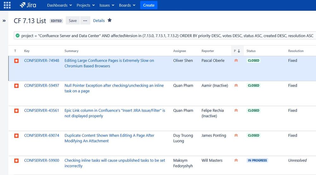This screenshot has width=316, height=175.
Task: Sort by the Key column header
Action: [x=27, y=51]
